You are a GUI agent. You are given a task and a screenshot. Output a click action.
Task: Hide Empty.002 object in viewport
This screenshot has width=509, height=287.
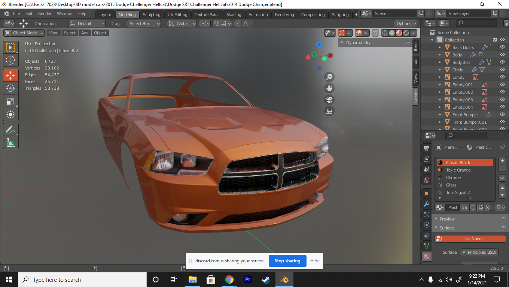502,92
